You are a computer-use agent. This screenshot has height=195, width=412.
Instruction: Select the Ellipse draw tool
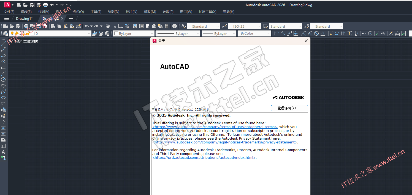click(3, 98)
